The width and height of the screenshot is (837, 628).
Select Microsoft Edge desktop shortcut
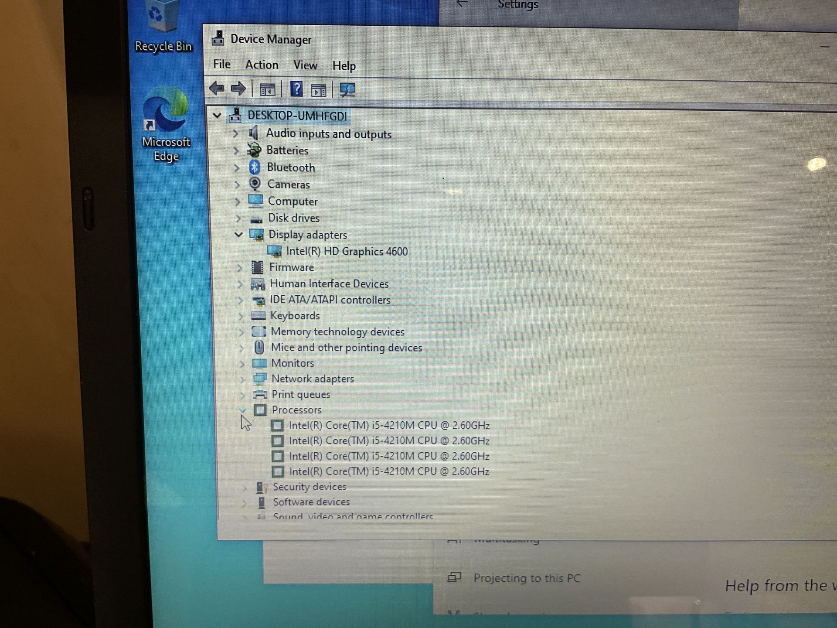coord(166,124)
